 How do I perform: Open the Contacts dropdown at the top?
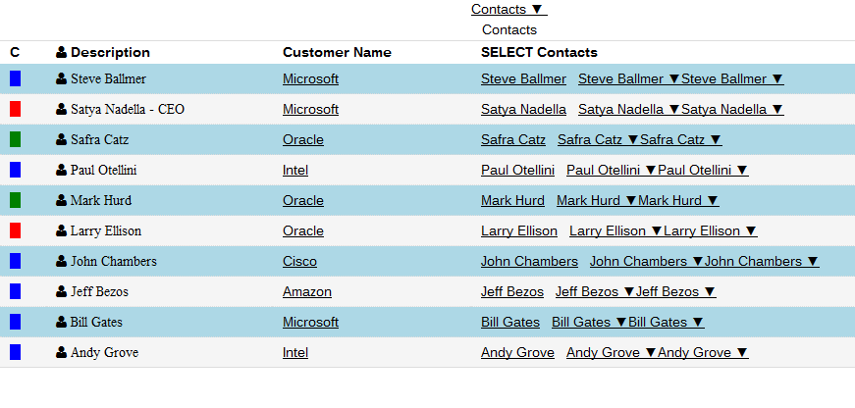508,9
